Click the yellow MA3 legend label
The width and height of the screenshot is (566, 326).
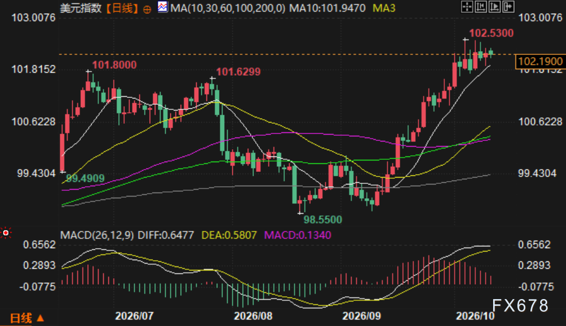click(384, 8)
